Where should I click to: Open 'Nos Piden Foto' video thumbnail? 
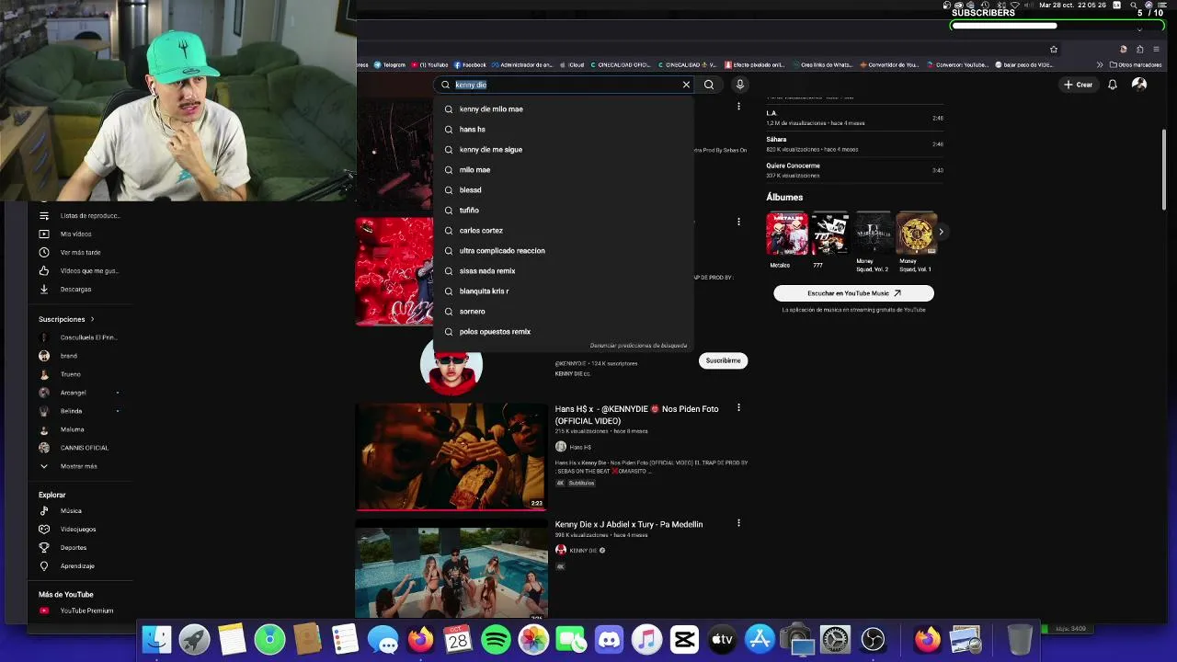[x=451, y=456]
